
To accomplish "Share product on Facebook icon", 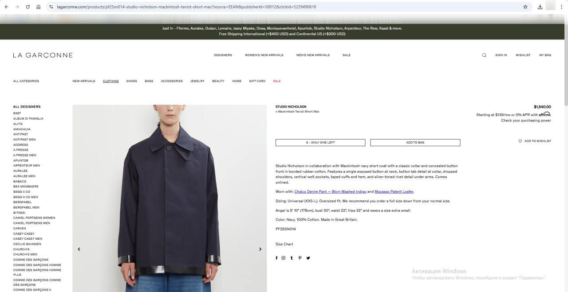I will [276, 258].
